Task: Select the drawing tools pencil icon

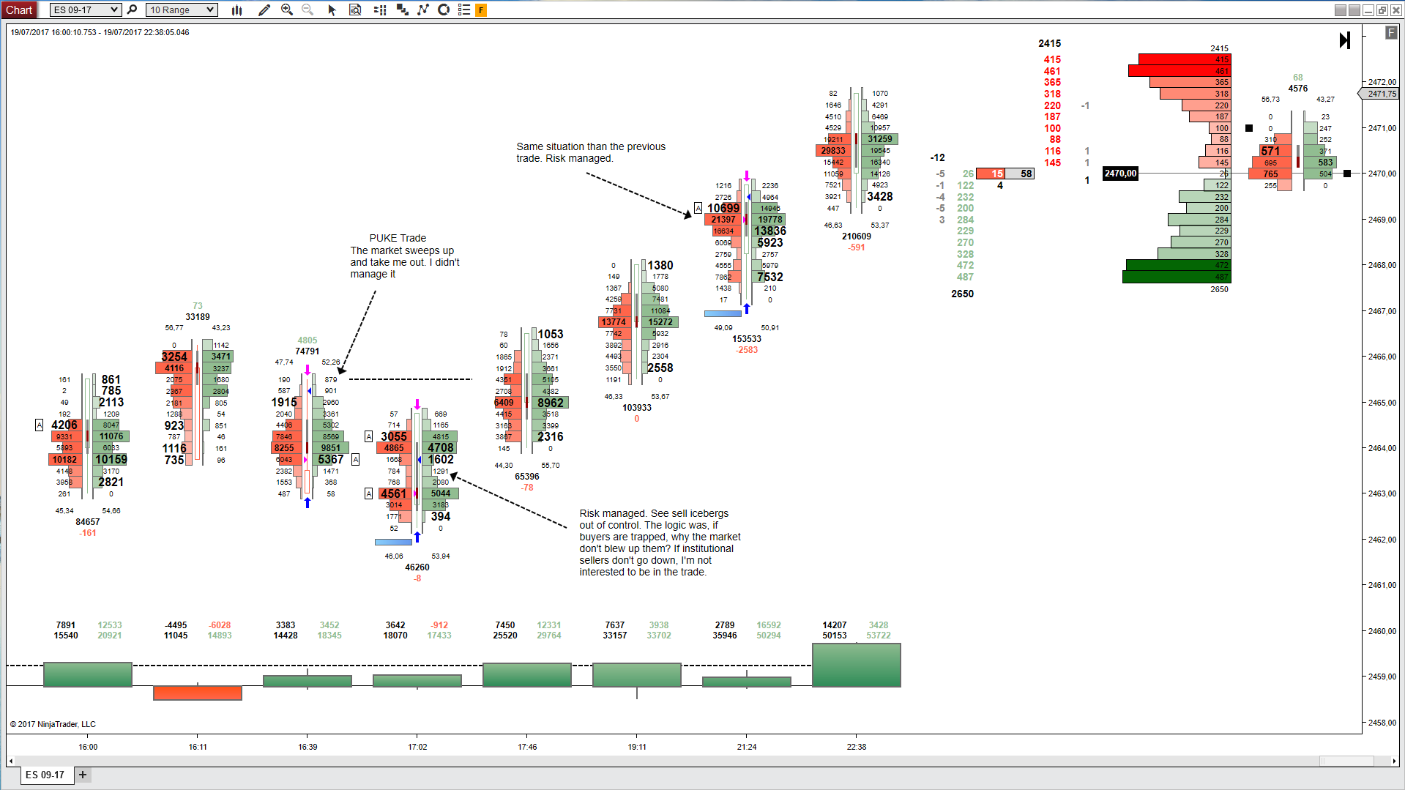Action: tap(264, 10)
